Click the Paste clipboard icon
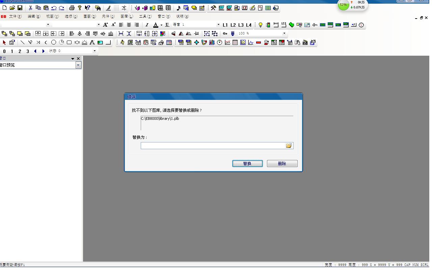 [x=46, y=8]
